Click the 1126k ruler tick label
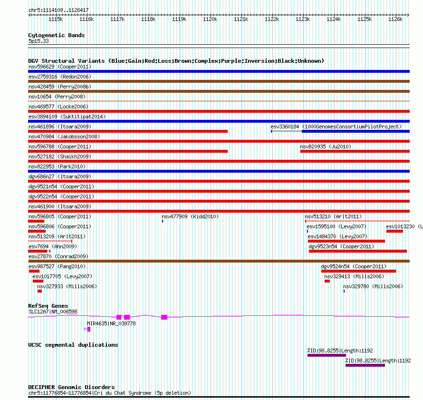This screenshot has height=400, width=423. tap(395, 19)
